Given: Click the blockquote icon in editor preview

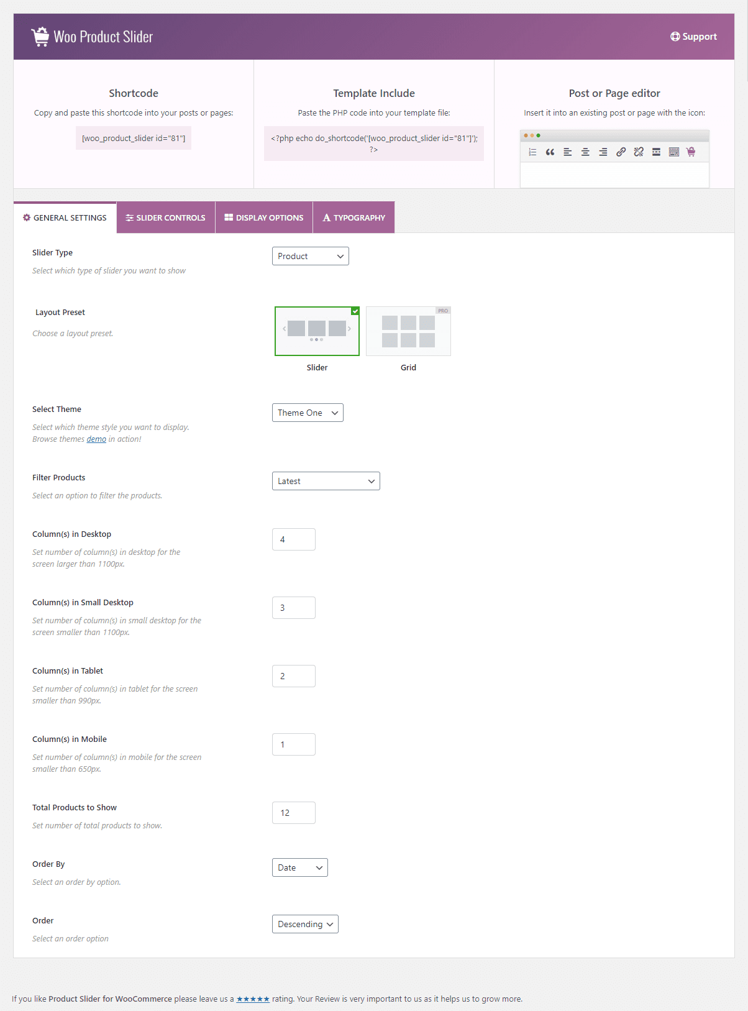Looking at the screenshot, I should (x=550, y=152).
